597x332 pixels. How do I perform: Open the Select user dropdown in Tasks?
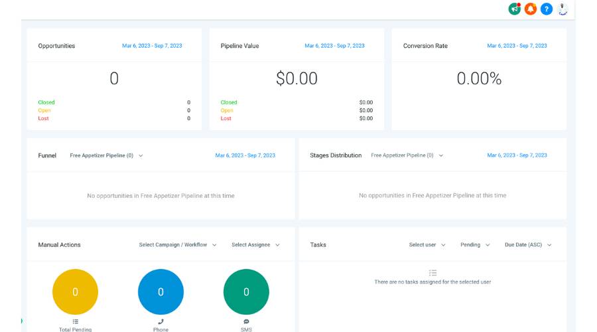click(x=427, y=245)
